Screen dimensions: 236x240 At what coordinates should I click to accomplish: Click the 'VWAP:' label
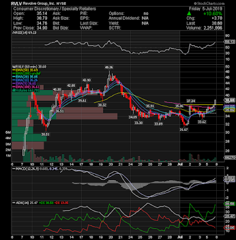pos(86,28)
